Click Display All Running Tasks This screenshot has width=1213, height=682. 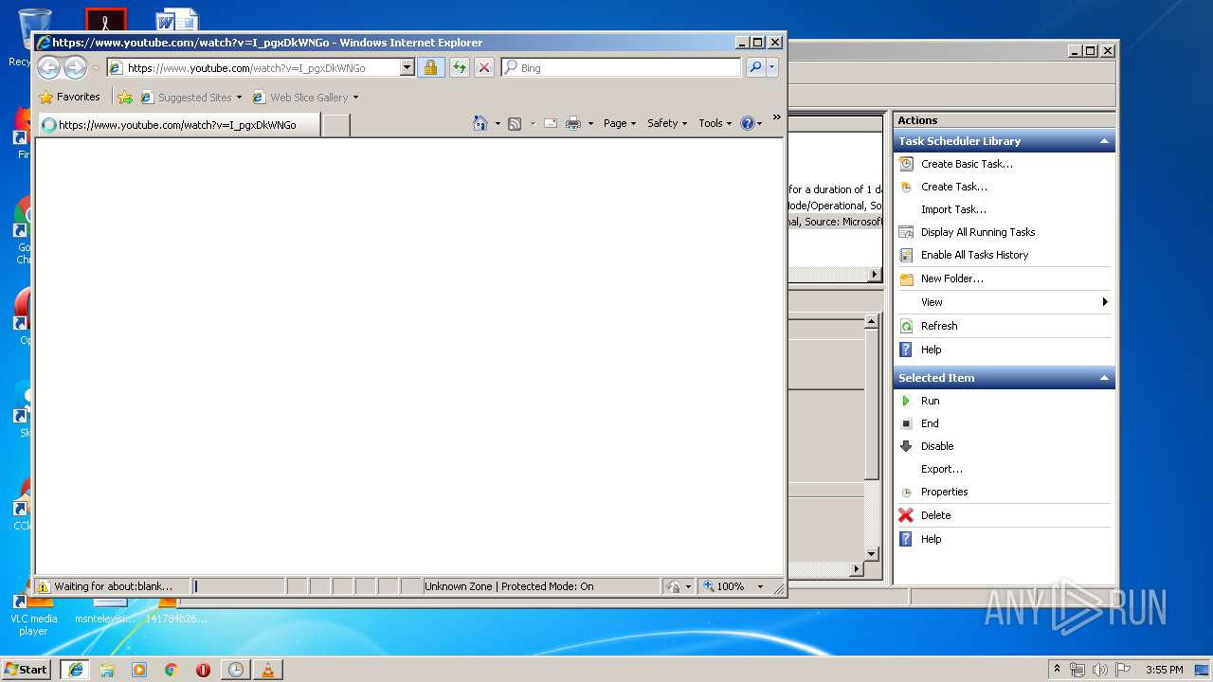tap(978, 232)
